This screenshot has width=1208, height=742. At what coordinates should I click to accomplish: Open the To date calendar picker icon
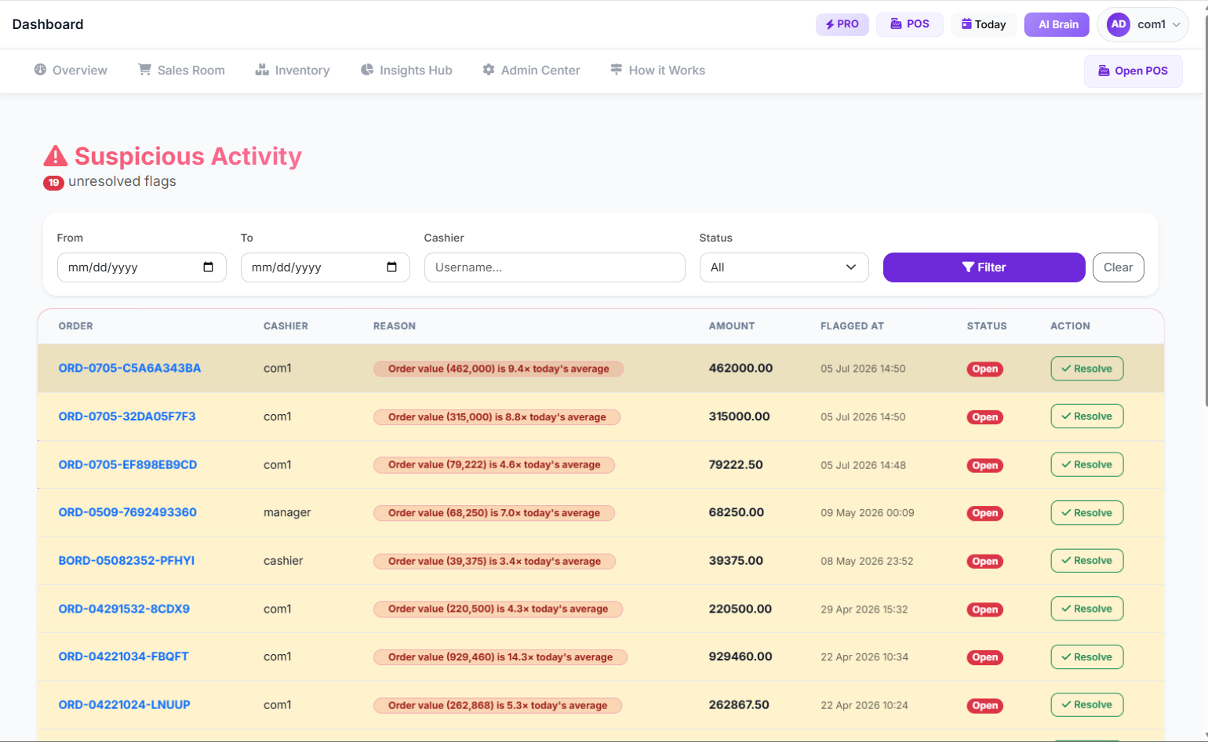(x=391, y=267)
